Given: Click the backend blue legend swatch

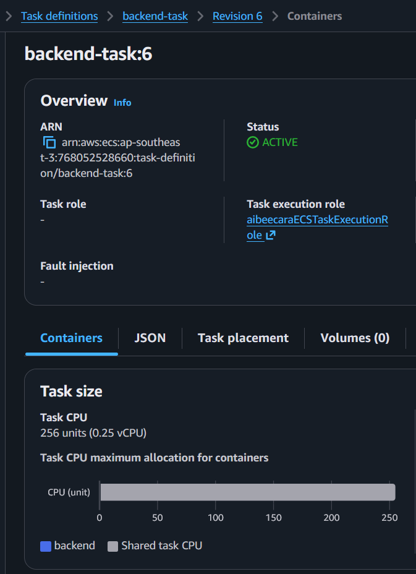Looking at the screenshot, I should tap(46, 547).
